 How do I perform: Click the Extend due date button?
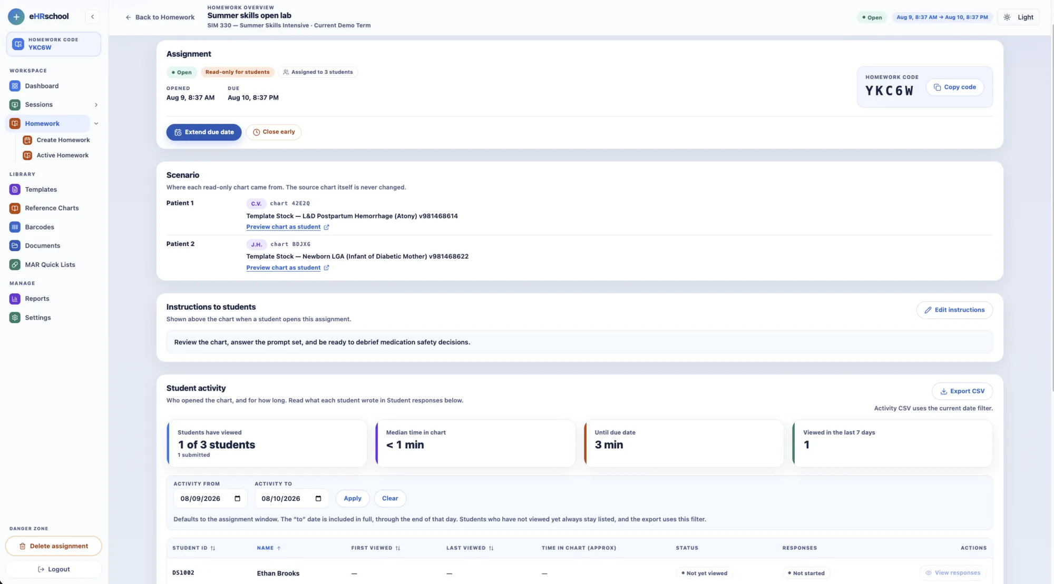[x=204, y=132]
